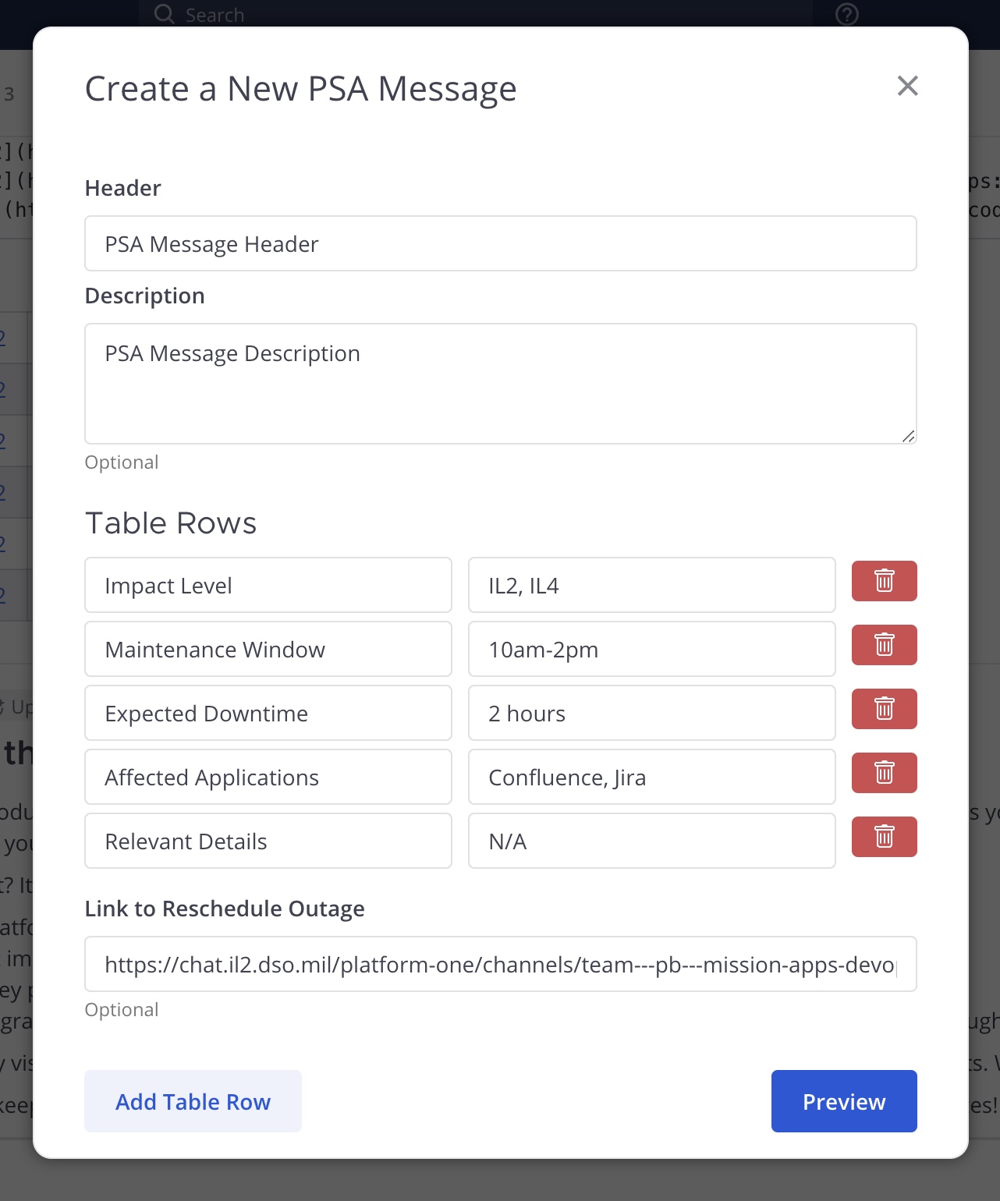
Task: Delete the Maintenance Window table row
Action: 884,645
